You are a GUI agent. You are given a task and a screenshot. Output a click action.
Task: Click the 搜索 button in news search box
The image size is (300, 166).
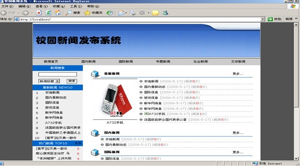click(72, 81)
